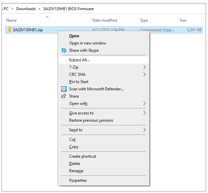Screen dimensions: 208x193
Task: Click the Share arrow icon
Action: pos(64,96)
